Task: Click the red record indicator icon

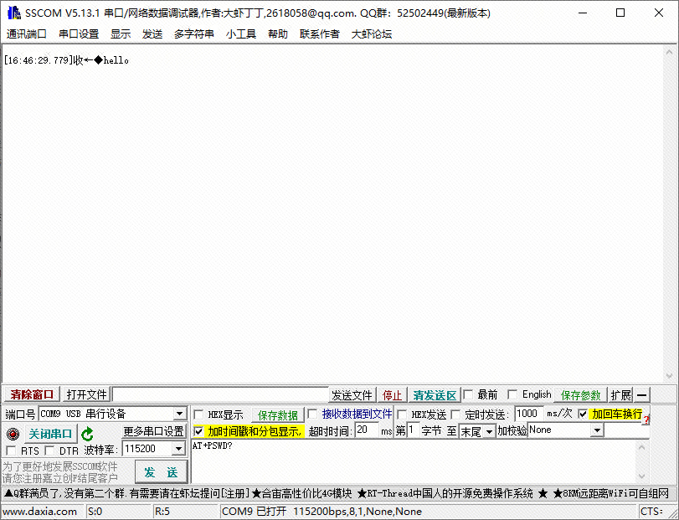Action: (12, 434)
